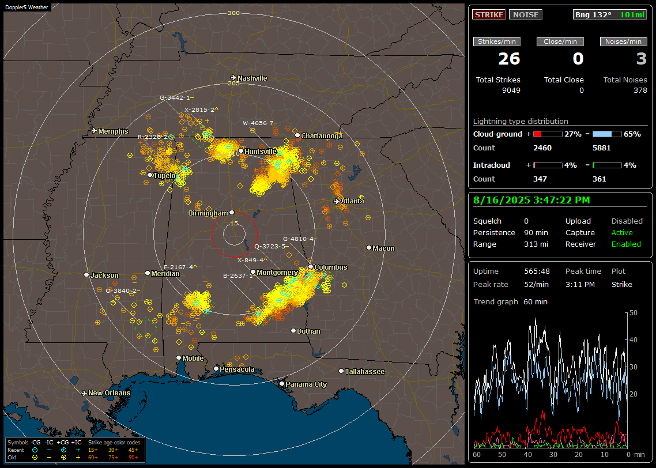Click the positive intracloud pink percentage bar
This screenshot has width=656, height=468.
[548, 165]
